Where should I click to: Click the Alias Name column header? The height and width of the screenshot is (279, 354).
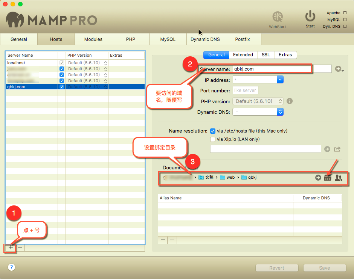click(x=226, y=198)
